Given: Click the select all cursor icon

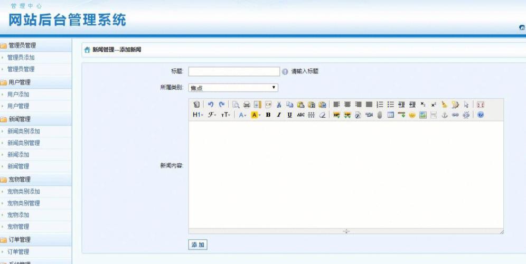Looking at the screenshot, I should pos(466,105).
